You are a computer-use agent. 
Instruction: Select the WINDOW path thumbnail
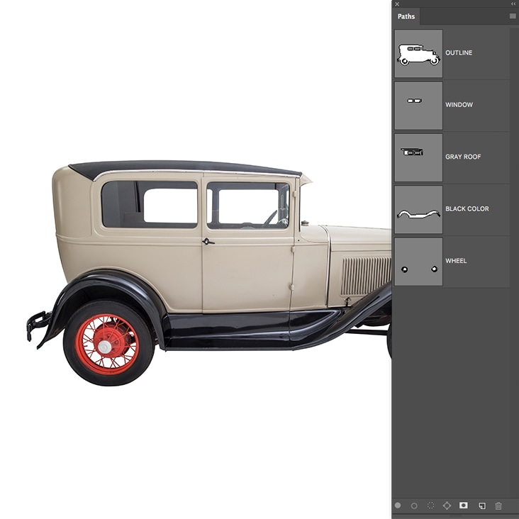click(418, 105)
